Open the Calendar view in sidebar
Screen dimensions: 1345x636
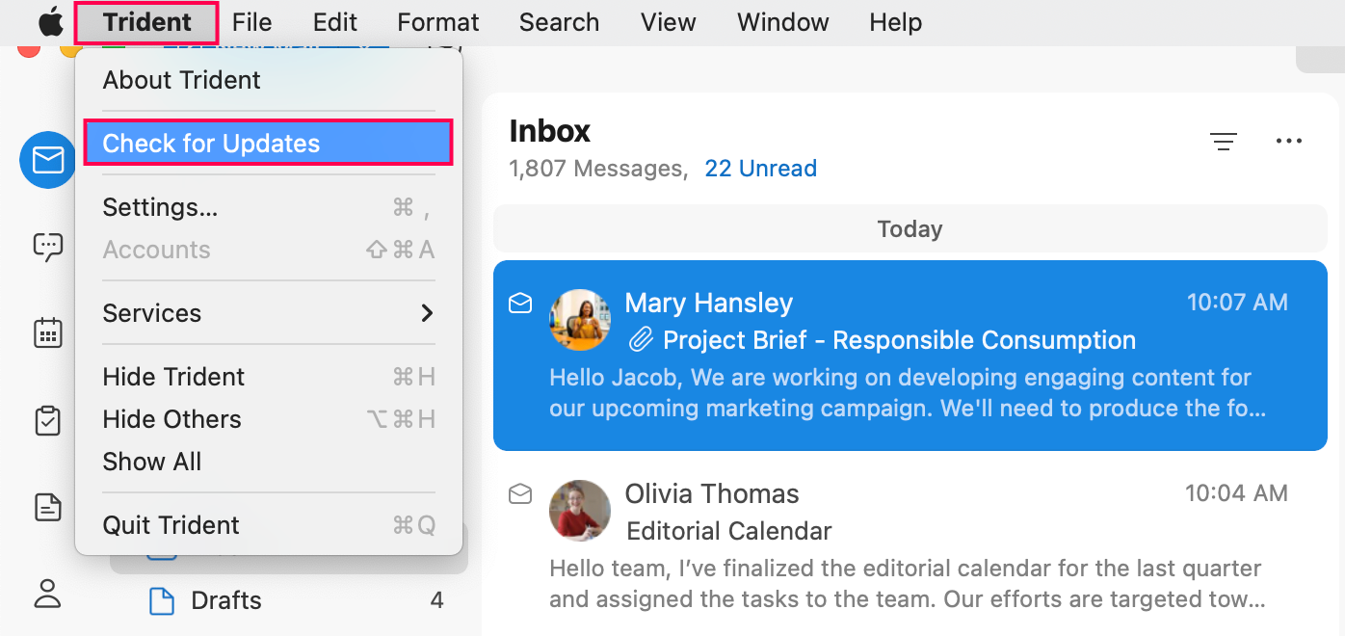point(47,333)
